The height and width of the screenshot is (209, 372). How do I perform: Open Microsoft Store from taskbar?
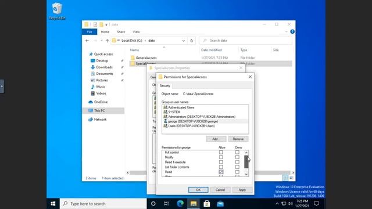[x=207, y=204]
